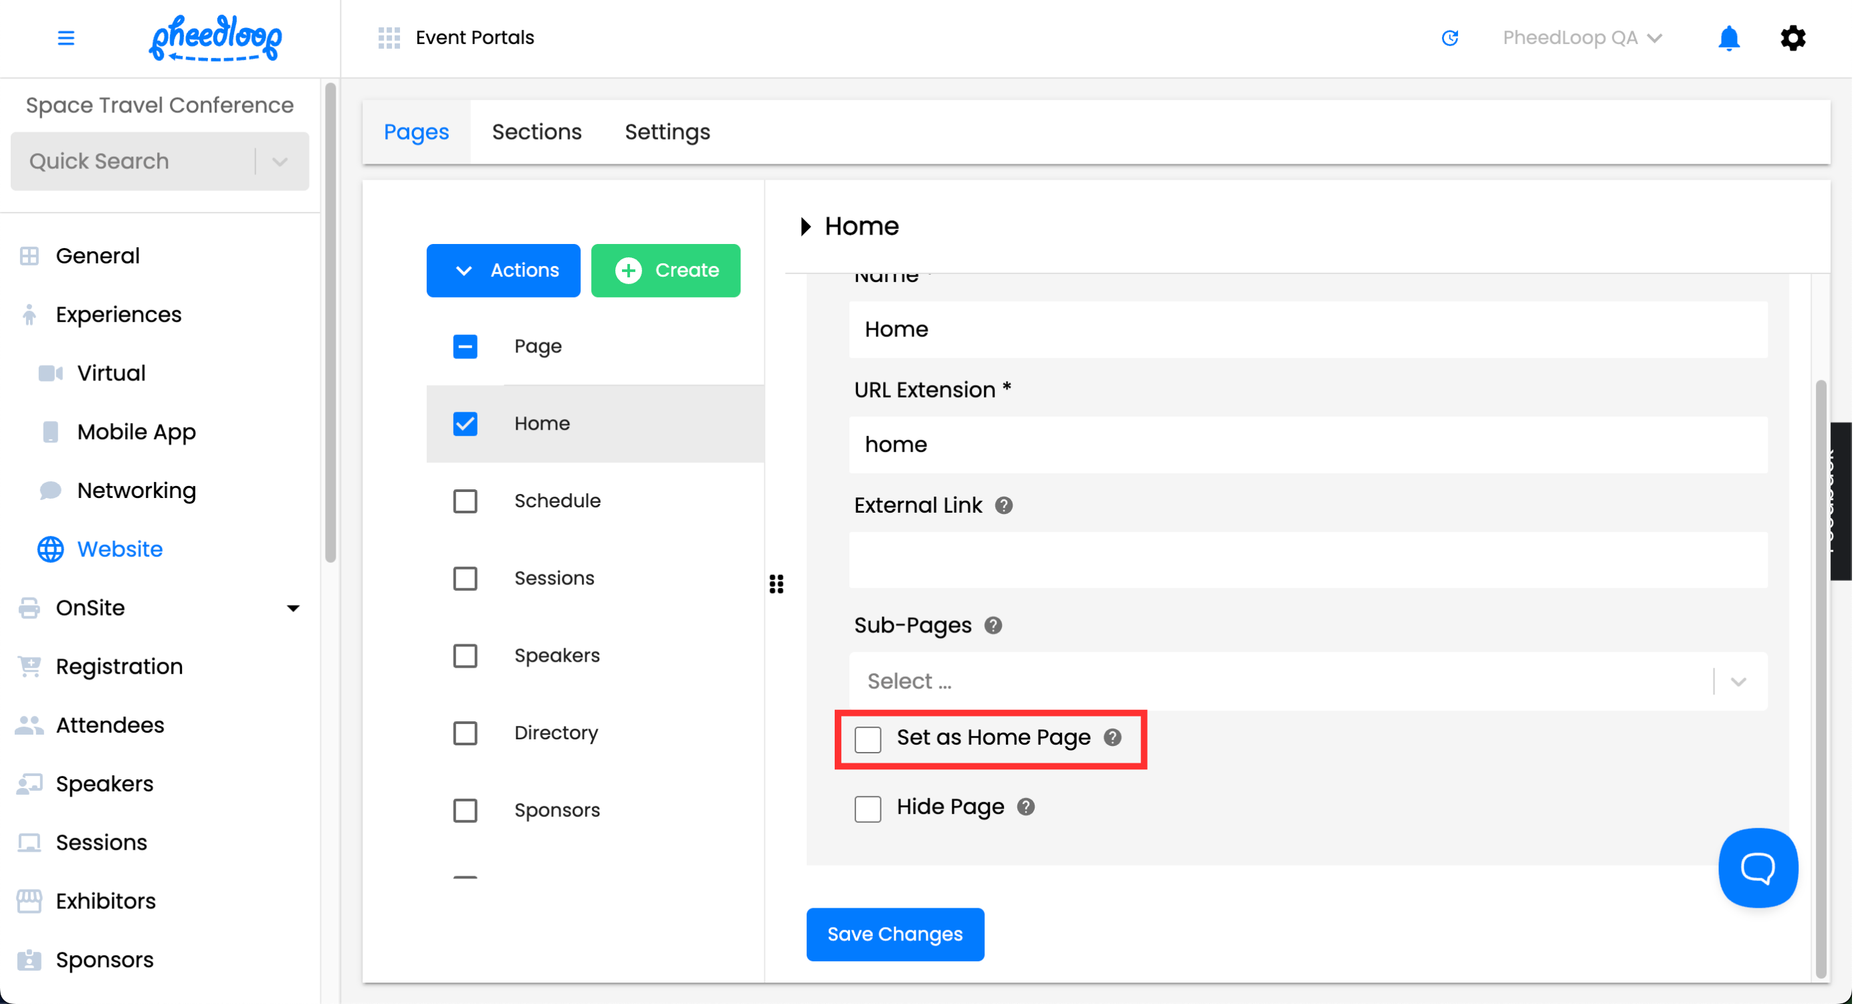Image resolution: width=1854 pixels, height=1004 pixels.
Task: Open settings gear icon
Action: click(x=1792, y=37)
